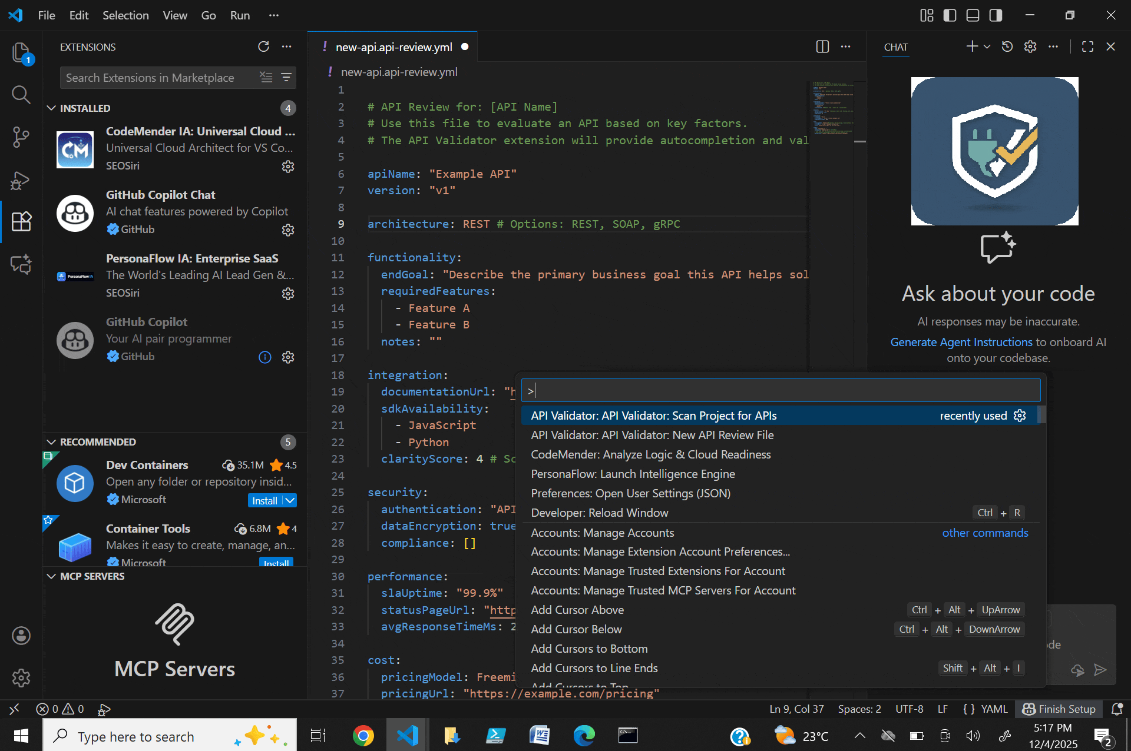Open the Run and Debug view
Viewport: 1131px width, 751px height.
point(21,180)
